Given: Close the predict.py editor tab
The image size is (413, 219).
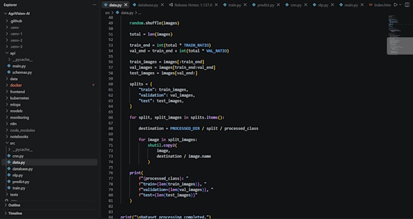Looking at the screenshot, I should [278, 5].
